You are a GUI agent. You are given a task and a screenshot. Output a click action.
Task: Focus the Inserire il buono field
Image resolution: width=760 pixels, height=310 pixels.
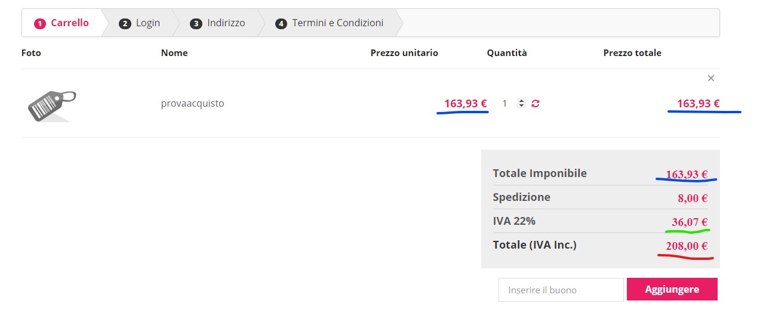[561, 290]
